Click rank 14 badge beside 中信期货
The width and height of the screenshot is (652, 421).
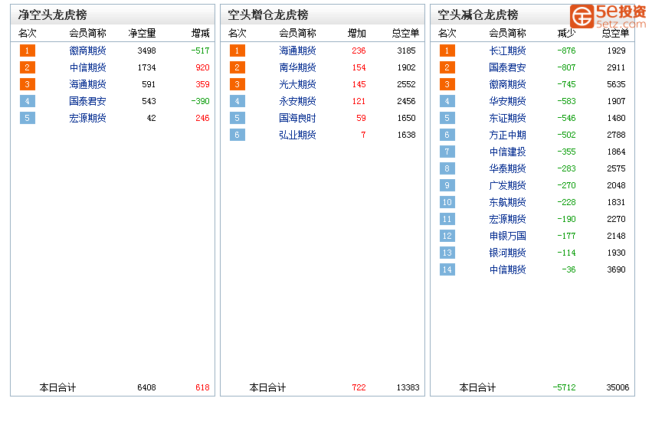tap(447, 269)
